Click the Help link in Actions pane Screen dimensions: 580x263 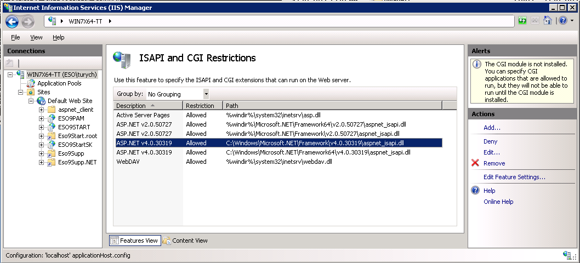(x=489, y=191)
